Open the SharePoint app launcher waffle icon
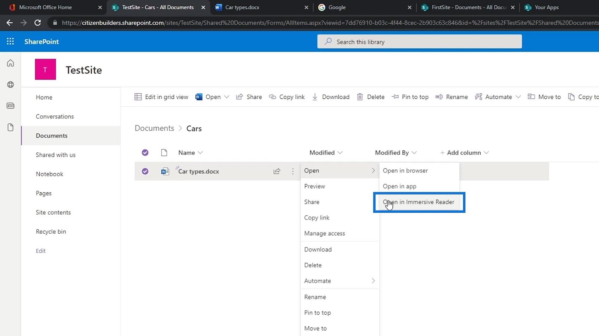This screenshot has width=599, height=336. pos(10,41)
